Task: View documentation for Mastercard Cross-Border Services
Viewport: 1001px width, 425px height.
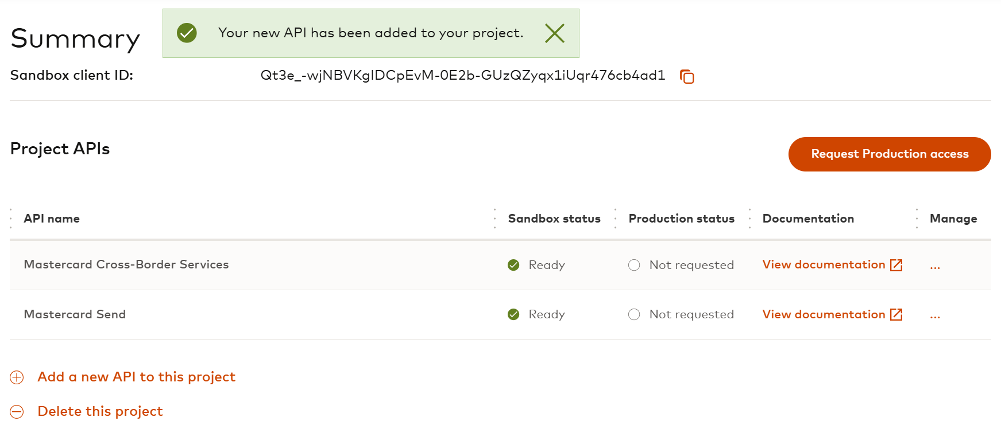Action: 824,264
